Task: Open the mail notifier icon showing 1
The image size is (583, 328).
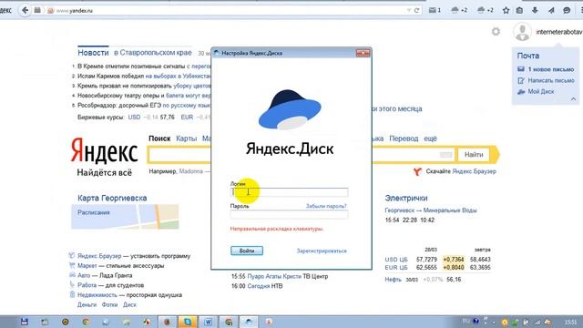Action: click(435, 10)
